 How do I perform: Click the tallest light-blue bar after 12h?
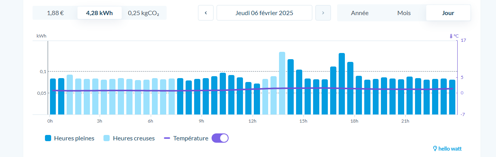[282, 83]
